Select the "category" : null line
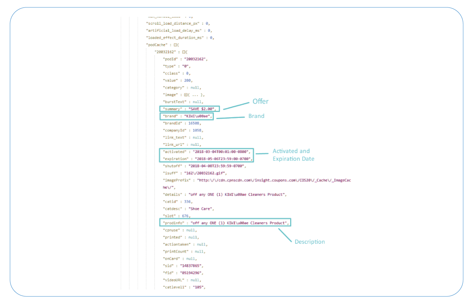This screenshot has height=303, width=473. tap(182, 88)
